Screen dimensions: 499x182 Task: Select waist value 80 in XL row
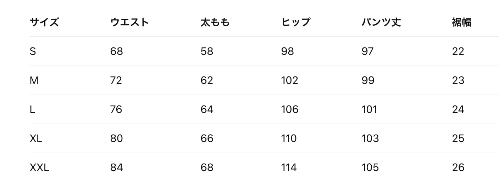point(116,138)
